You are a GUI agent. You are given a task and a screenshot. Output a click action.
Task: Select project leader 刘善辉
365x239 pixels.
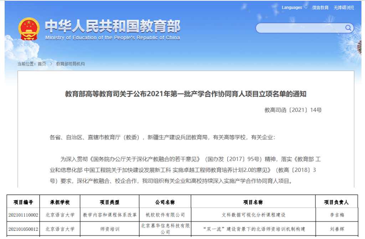pos(337,229)
